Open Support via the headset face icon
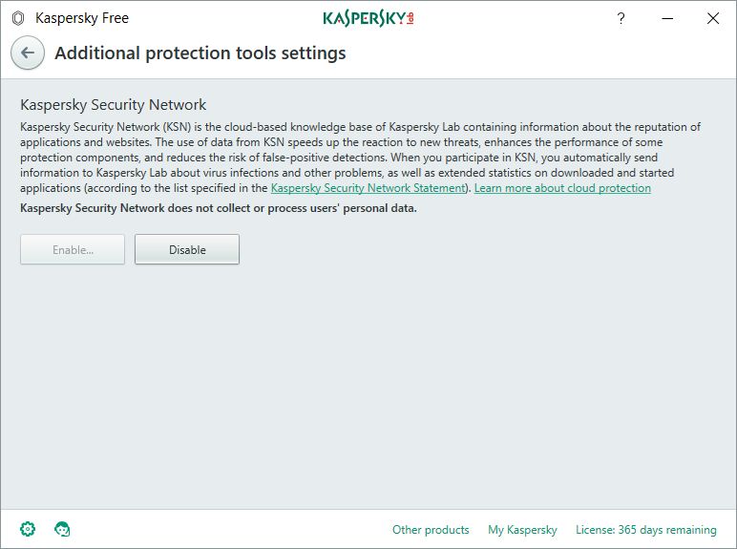The image size is (737, 549). point(63,529)
